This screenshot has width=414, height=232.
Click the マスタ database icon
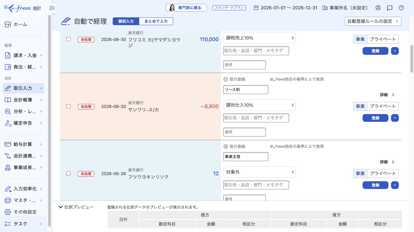point(8,200)
